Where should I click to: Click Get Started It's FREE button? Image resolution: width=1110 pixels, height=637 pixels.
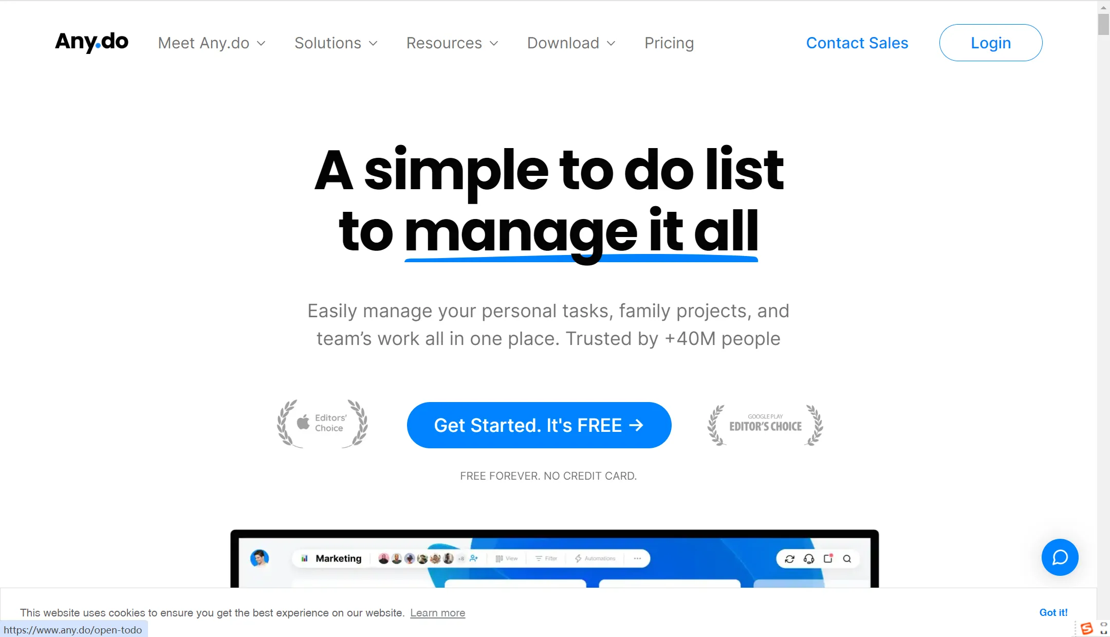point(539,425)
